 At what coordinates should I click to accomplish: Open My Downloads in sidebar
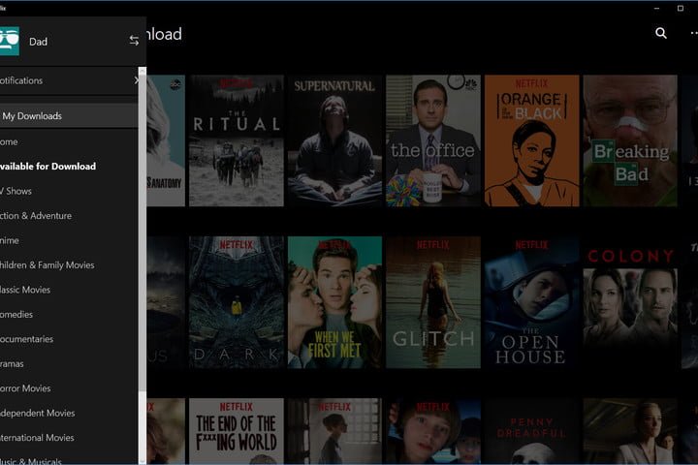pyautogui.click(x=69, y=115)
